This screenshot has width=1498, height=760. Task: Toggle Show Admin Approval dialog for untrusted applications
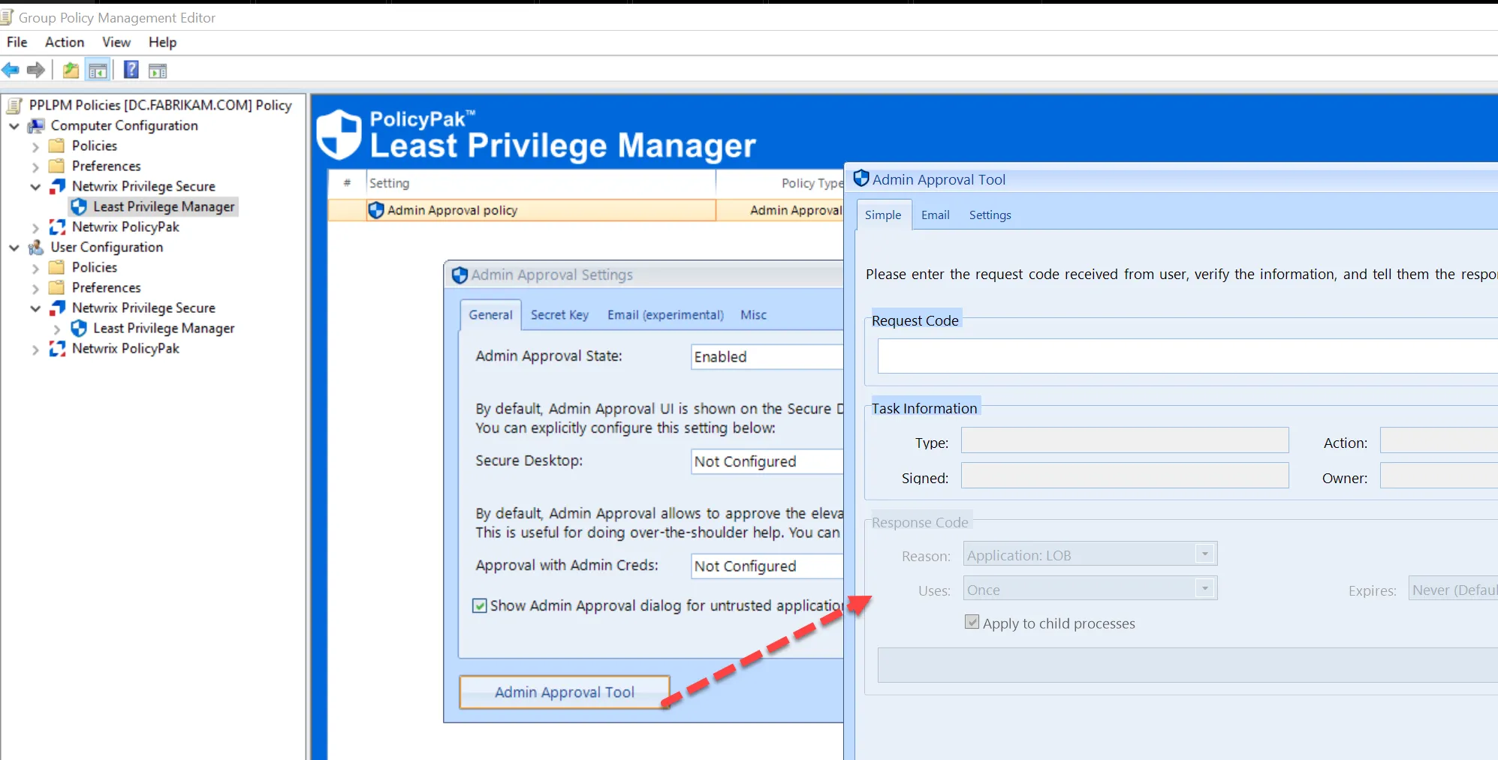click(479, 605)
